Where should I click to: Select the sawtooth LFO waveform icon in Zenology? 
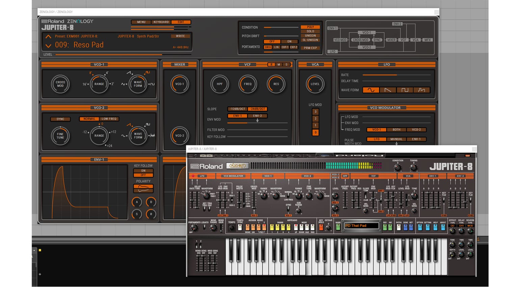click(x=388, y=90)
